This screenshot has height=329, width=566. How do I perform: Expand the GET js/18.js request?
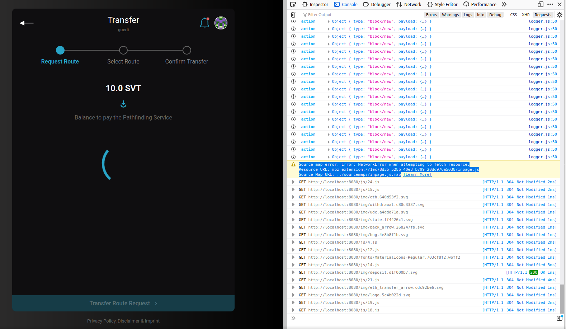(293, 310)
